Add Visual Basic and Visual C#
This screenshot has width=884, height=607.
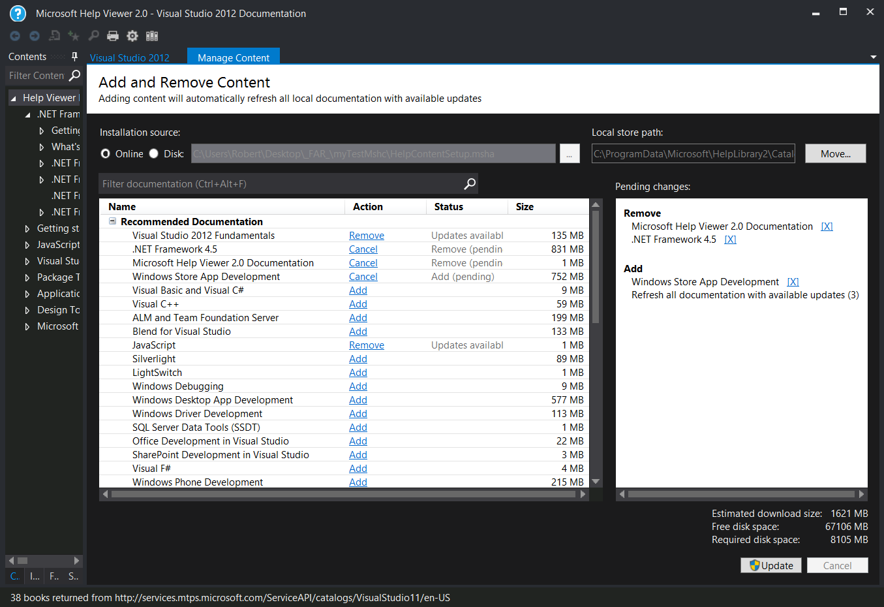point(358,290)
